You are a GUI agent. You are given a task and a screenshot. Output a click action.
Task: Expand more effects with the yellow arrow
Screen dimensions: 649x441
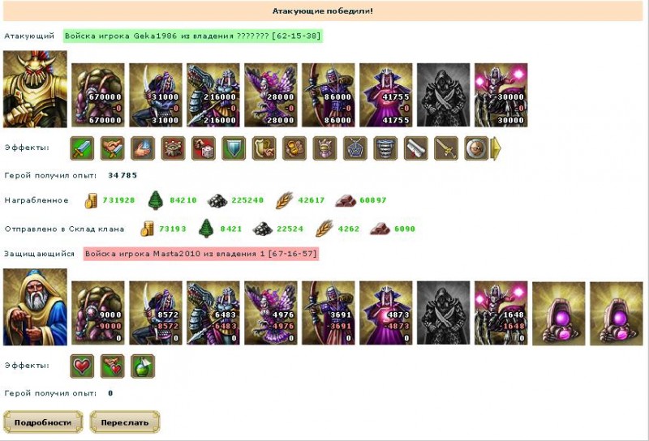point(496,148)
